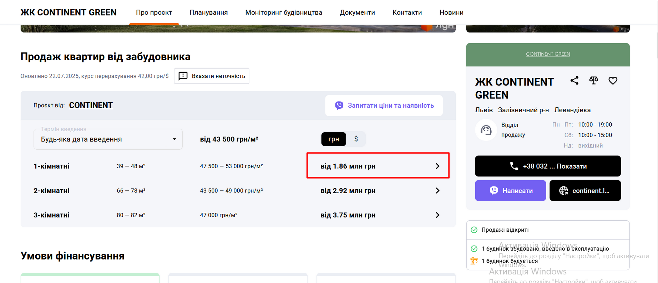The height and width of the screenshot is (283, 658).
Task: Open Про проєкт tab
Action: click(154, 12)
